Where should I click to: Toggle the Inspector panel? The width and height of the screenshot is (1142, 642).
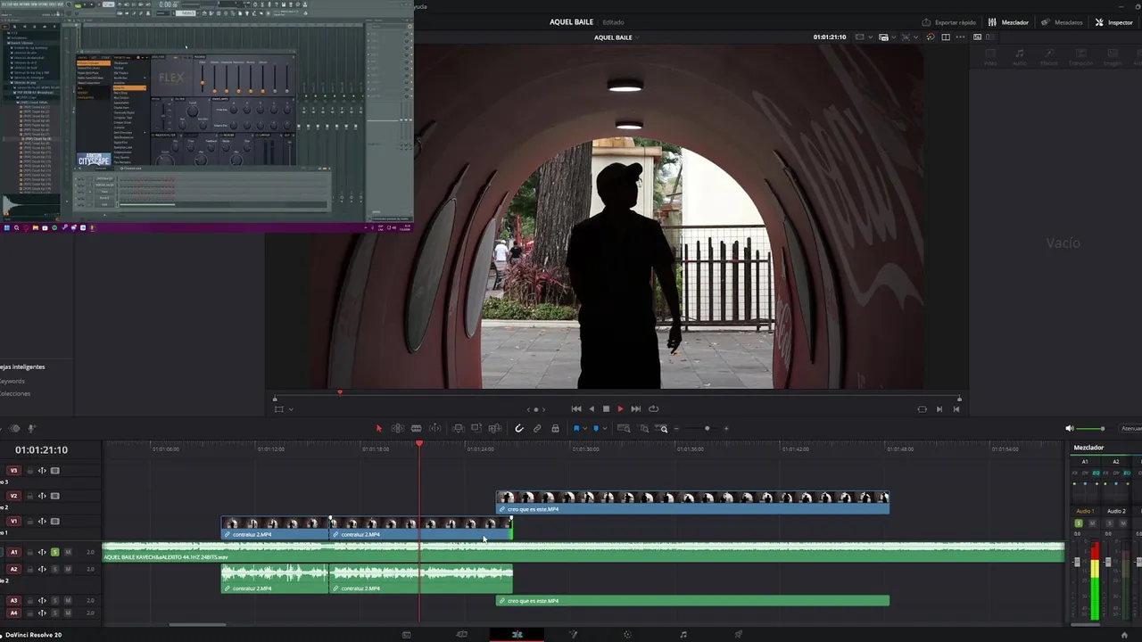click(1113, 22)
